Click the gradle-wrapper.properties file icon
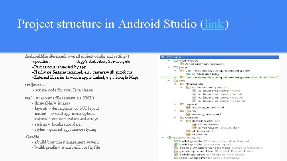Viewport: 287px width, 161px height. tap(176, 148)
